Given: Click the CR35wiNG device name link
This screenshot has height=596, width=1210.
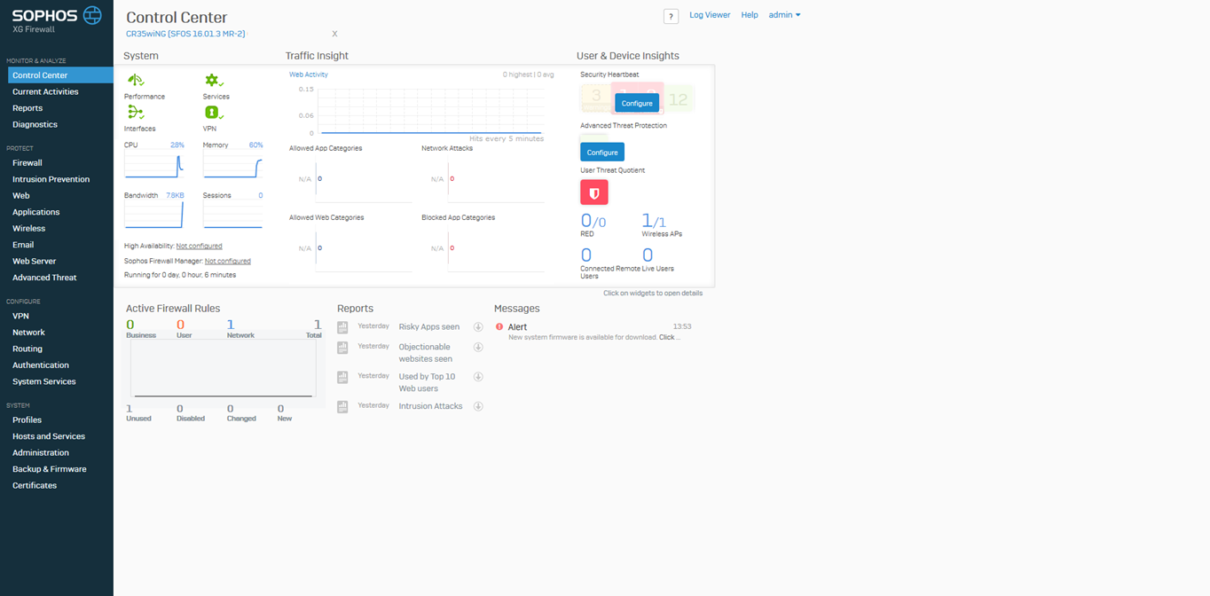Looking at the screenshot, I should (185, 34).
